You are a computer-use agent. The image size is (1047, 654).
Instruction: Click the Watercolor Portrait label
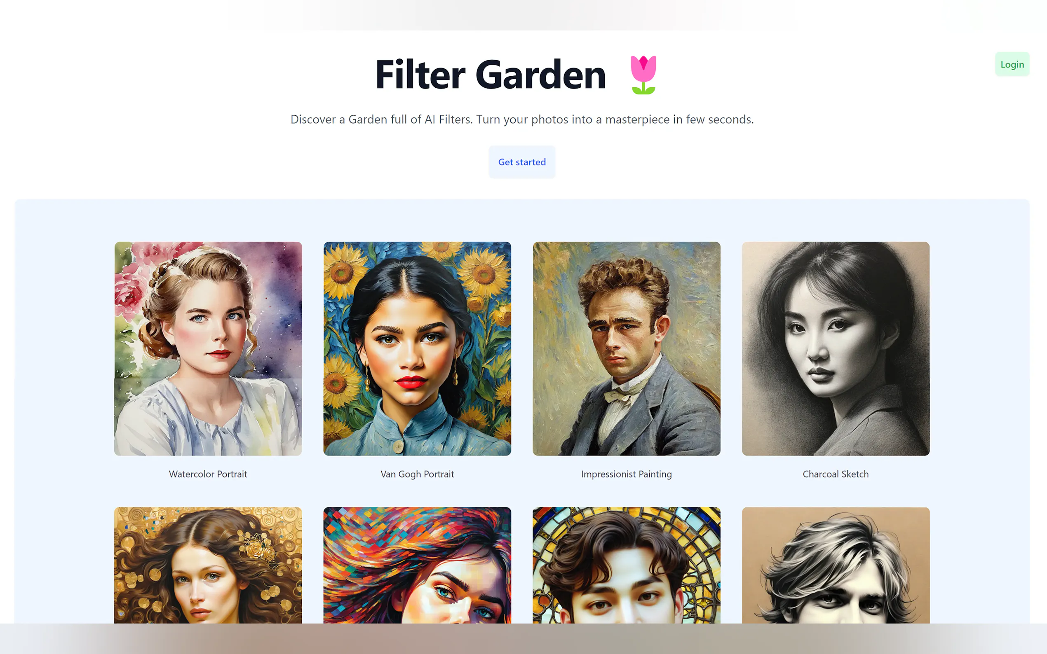point(208,474)
